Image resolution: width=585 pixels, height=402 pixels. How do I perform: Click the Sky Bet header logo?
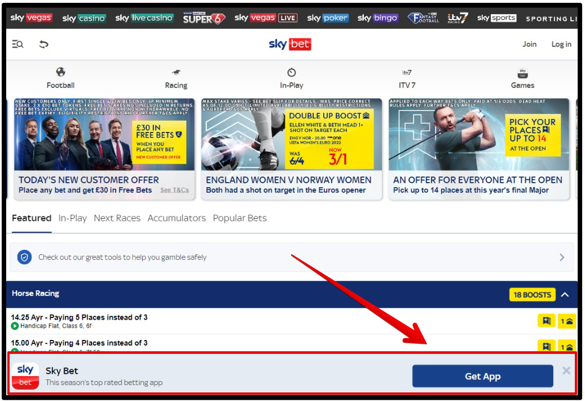290,44
